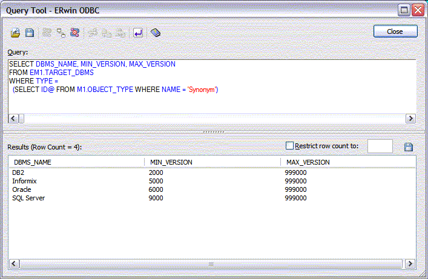This screenshot has width=428, height=279.
Task: Click the Save query toolbar icon
Action: pyautogui.click(x=29, y=33)
